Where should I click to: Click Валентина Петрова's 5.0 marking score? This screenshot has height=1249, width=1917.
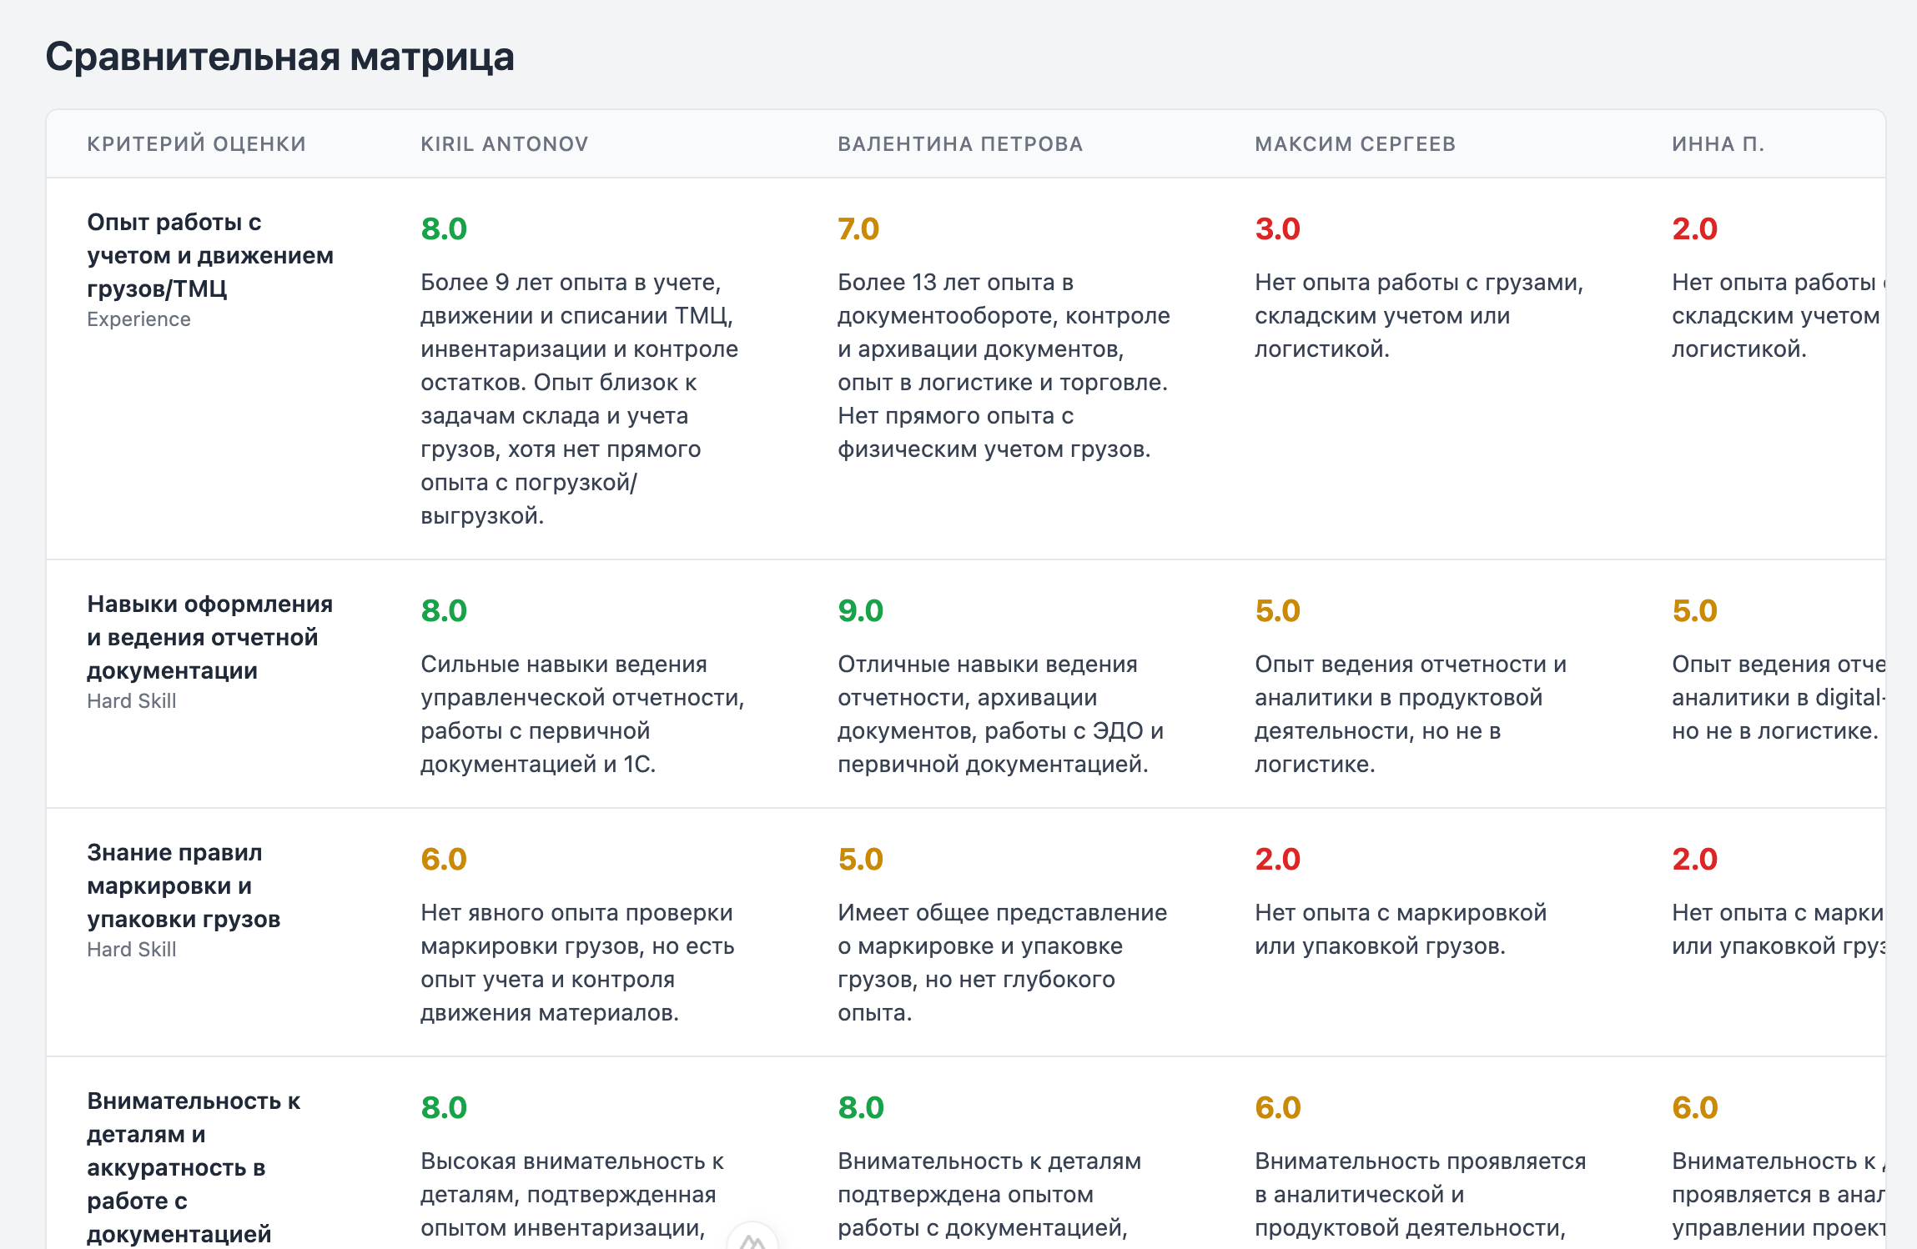(x=860, y=859)
